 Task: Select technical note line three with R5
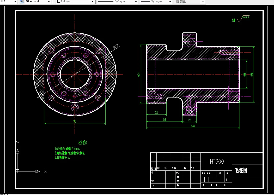(x=62, y=158)
